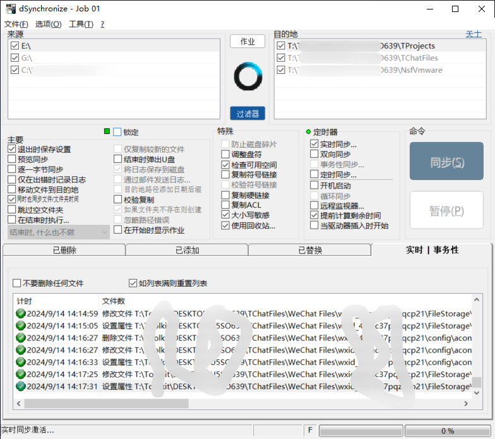
Task: Click status icon of 14:17:25 log row
Action: pos(20,374)
